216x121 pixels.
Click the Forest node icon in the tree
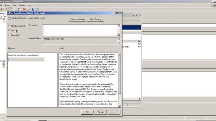pyautogui.click(x=1, y=16)
